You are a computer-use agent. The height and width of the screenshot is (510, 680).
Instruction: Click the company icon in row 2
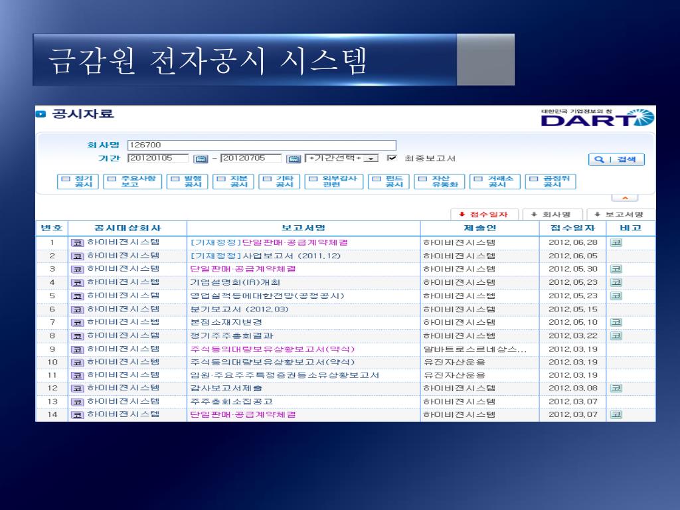(x=77, y=257)
